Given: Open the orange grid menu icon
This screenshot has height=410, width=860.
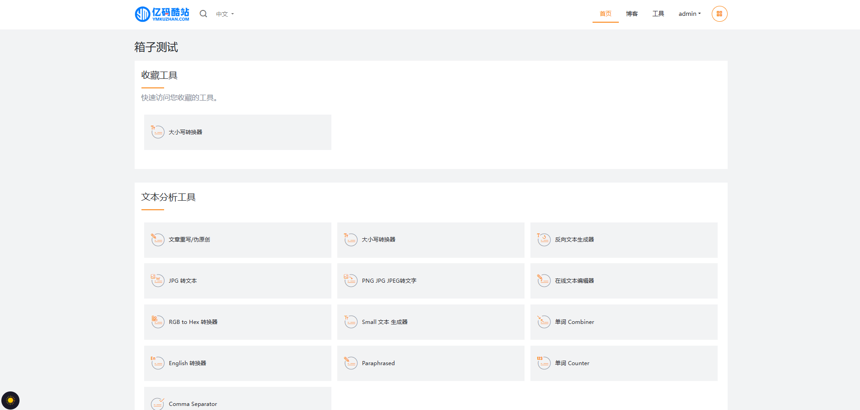Looking at the screenshot, I should point(719,14).
